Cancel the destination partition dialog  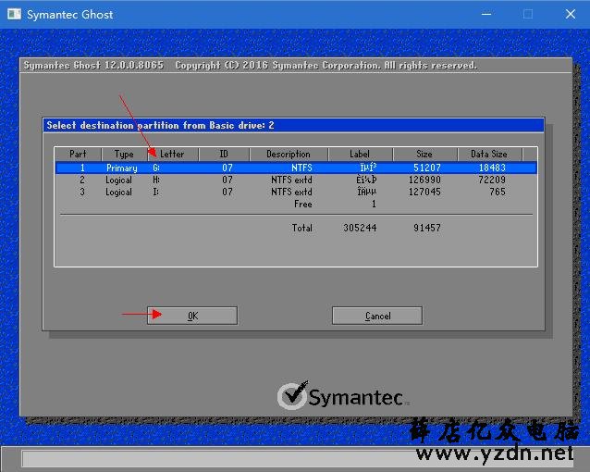click(x=377, y=316)
